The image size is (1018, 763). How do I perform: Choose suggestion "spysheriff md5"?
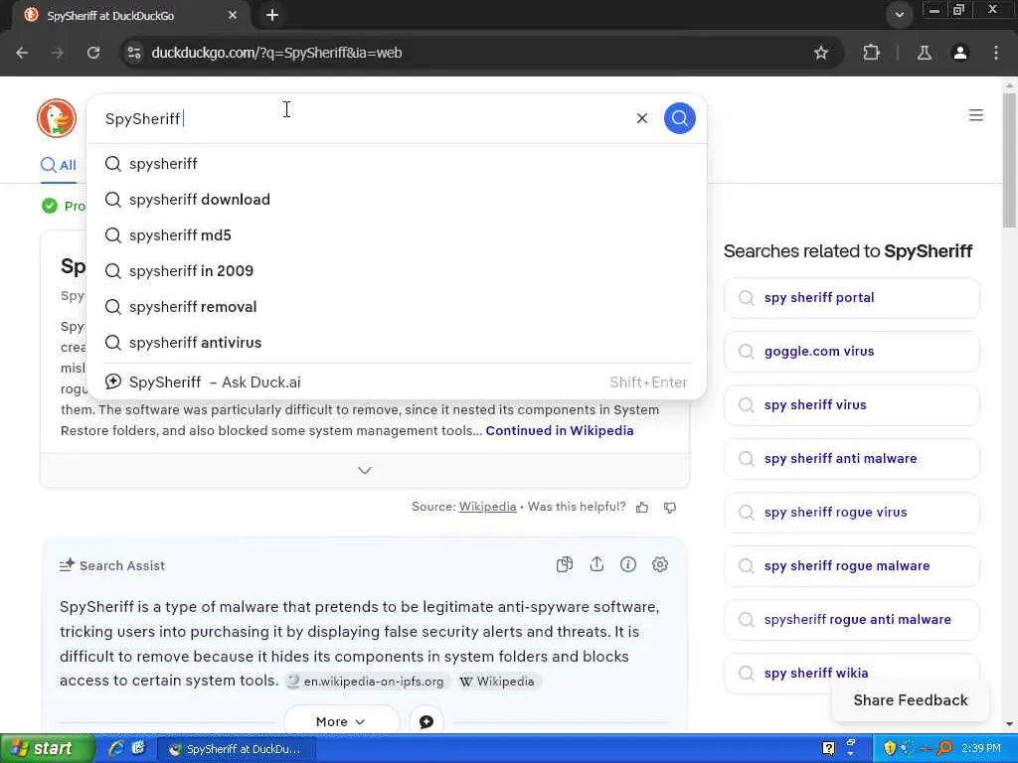(x=397, y=234)
